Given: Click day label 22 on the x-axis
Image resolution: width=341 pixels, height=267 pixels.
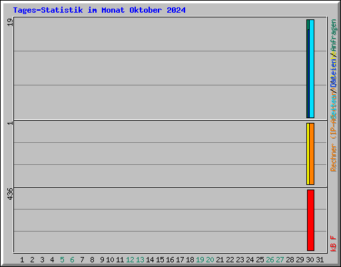Looking at the screenshot, I should point(230,260).
